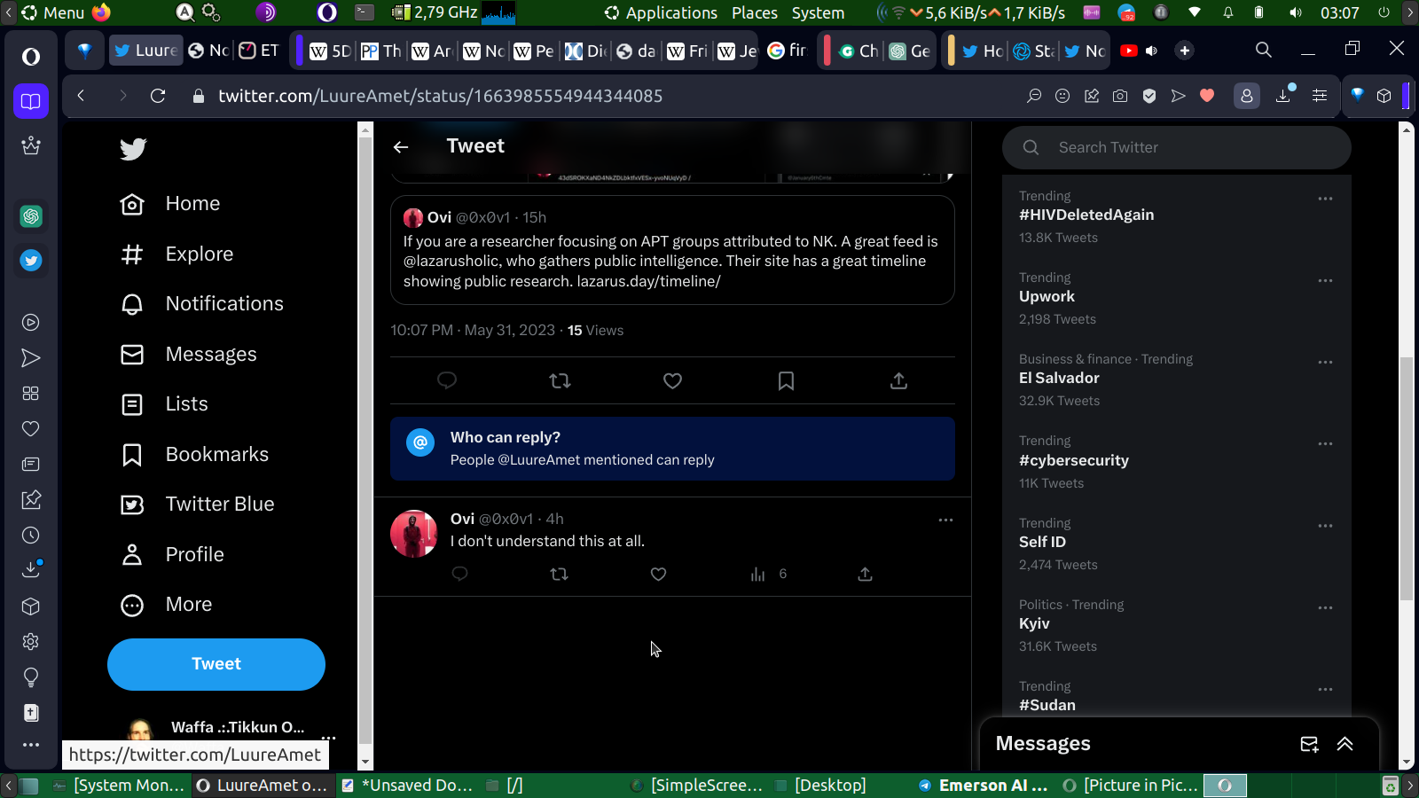Image resolution: width=1419 pixels, height=798 pixels.
Task: Mute the YouTube tab audio
Action: pyautogui.click(x=1151, y=51)
